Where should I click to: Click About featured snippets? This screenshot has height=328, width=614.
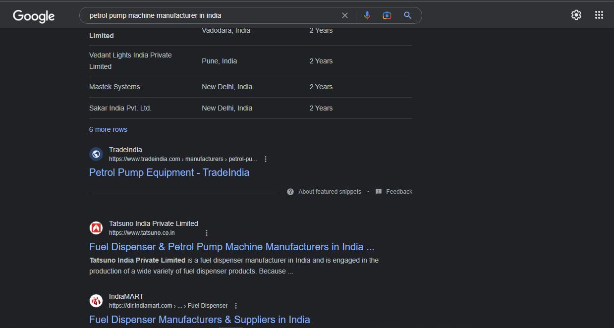pyautogui.click(x=330, y=192)
